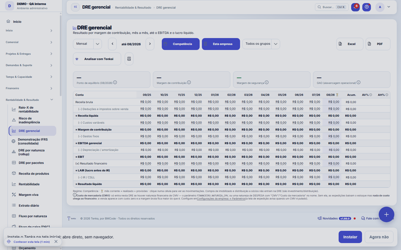Click the Instalar button
The height and width of the screenshot is (250, 401).
click(350, 237)
